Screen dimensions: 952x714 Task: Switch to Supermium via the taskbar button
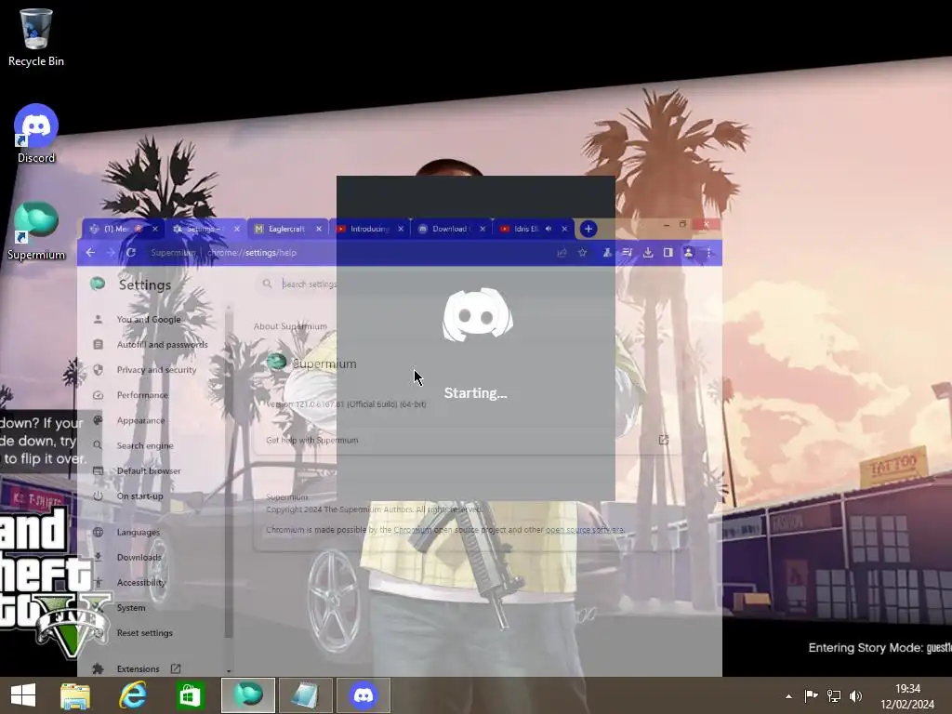click(247, 695)
